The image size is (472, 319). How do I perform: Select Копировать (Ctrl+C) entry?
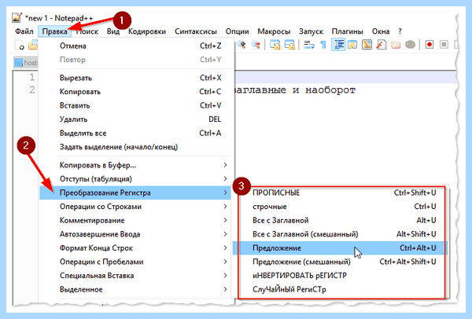[x=137, y=92]
